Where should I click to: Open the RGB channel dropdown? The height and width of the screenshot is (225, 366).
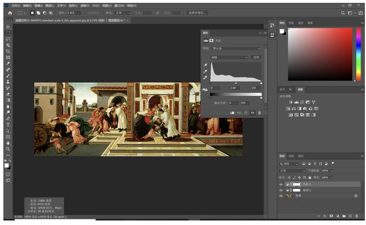229,58
